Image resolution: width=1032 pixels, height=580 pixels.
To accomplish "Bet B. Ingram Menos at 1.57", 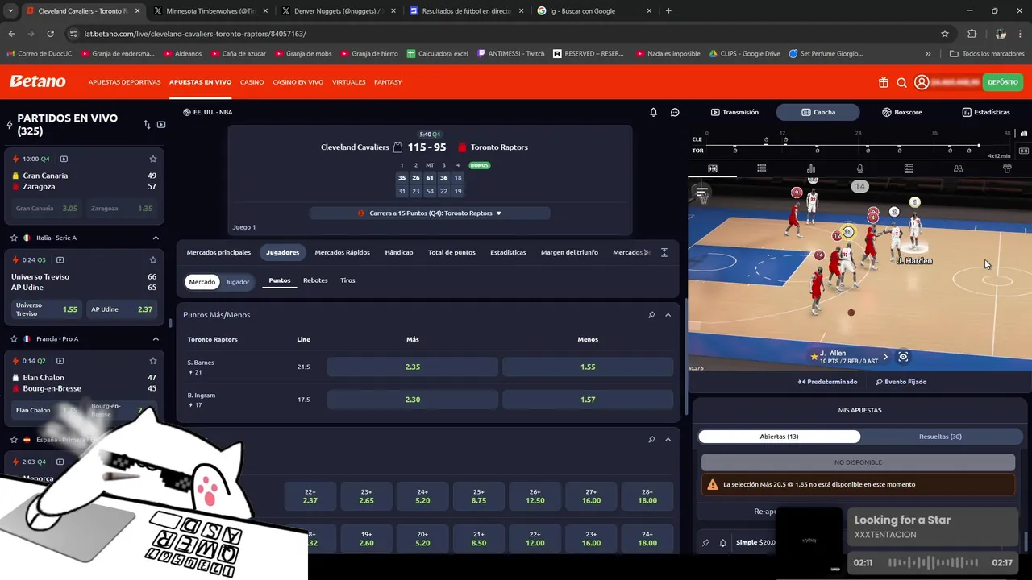I will (588, 400).
